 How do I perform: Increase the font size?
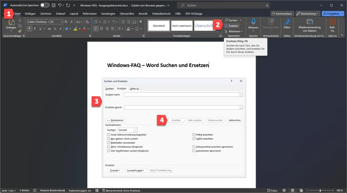(66, 22)
